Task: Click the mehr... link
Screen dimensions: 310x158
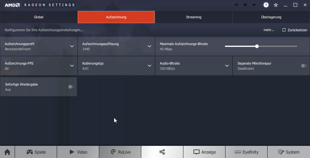Action: click(269, 30)
